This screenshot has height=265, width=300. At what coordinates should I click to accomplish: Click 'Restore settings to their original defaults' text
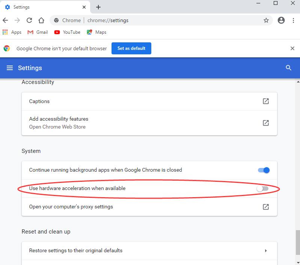[76, 250]
